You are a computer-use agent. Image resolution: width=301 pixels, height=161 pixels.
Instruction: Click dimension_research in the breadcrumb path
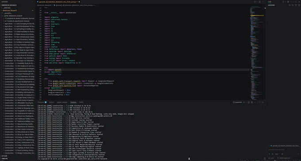[x=44, y=5]
